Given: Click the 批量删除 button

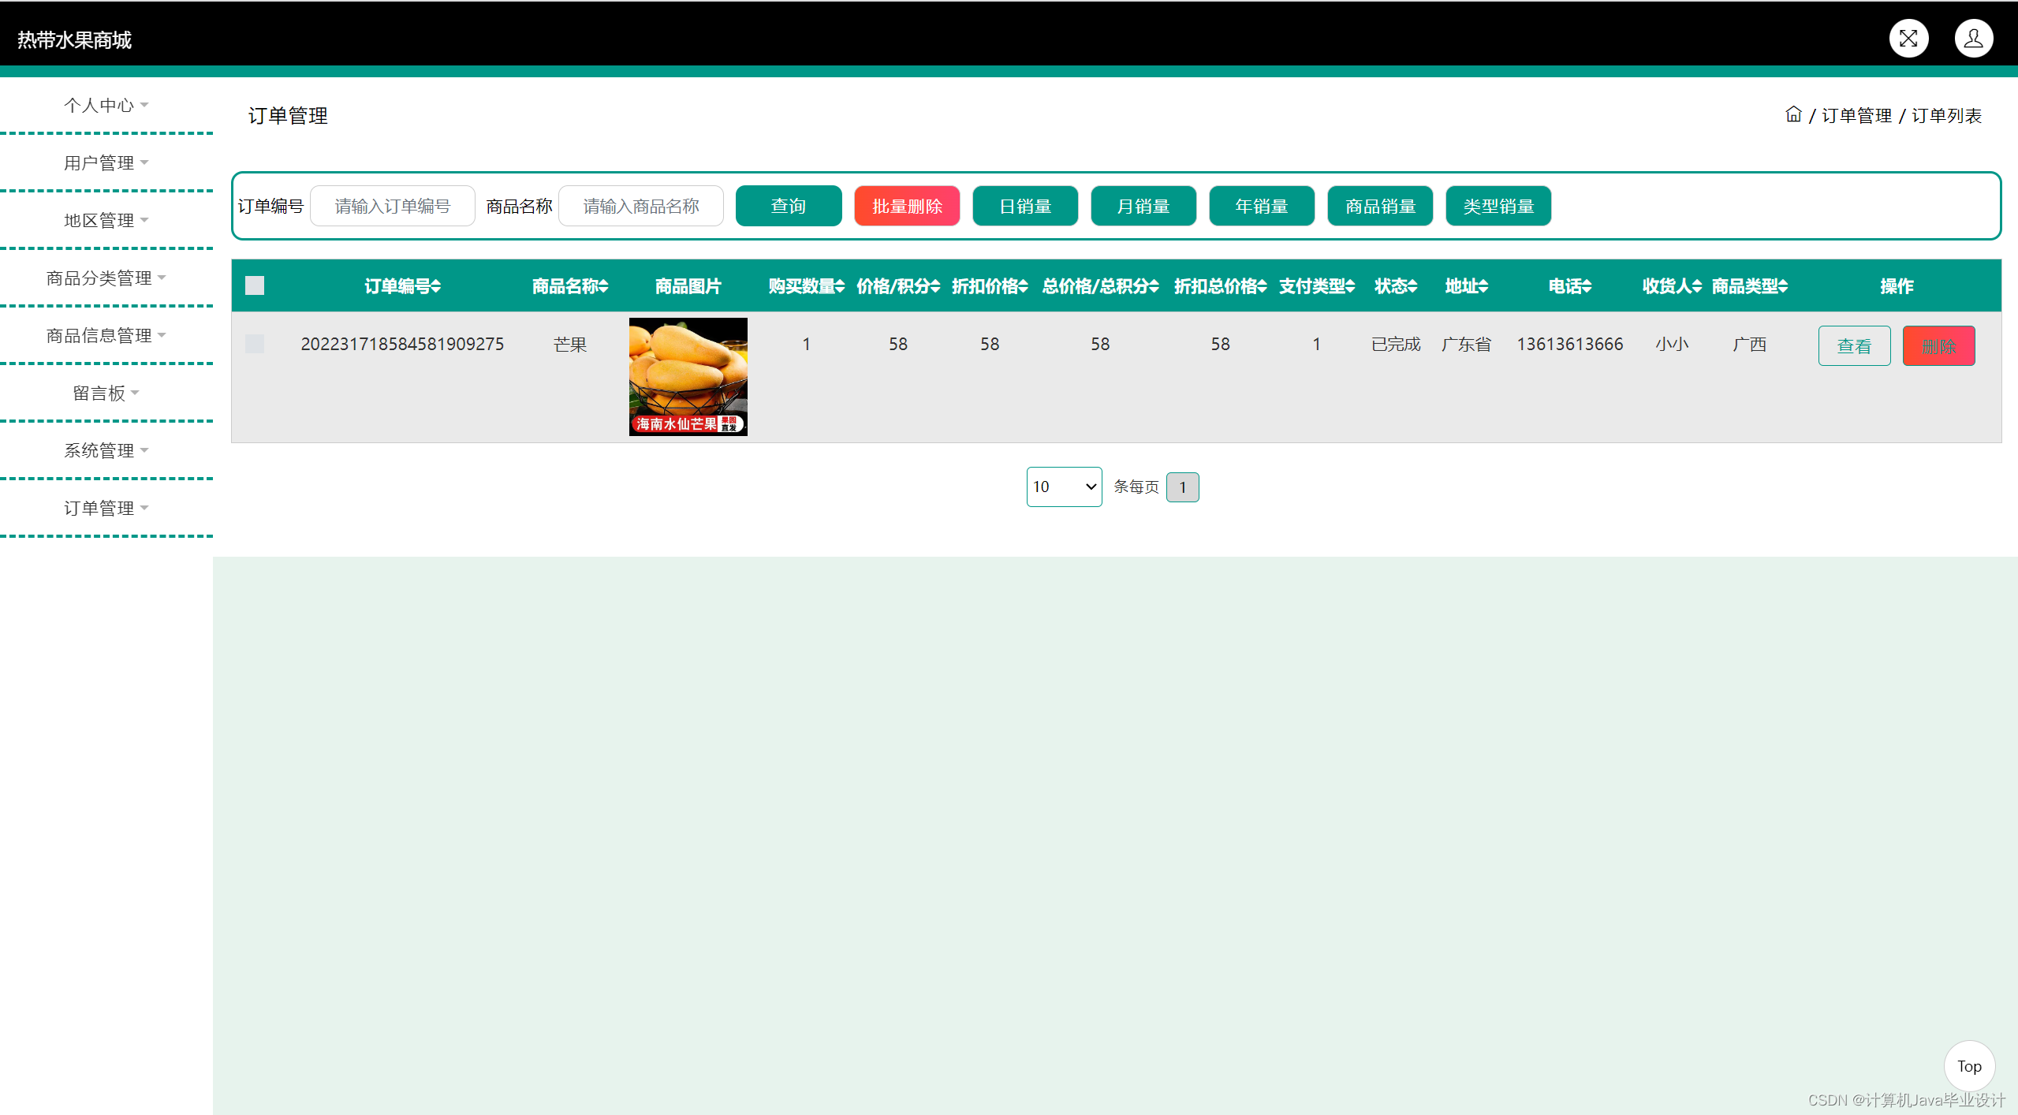Looking at the screenshot, I should tap(907, 206).
